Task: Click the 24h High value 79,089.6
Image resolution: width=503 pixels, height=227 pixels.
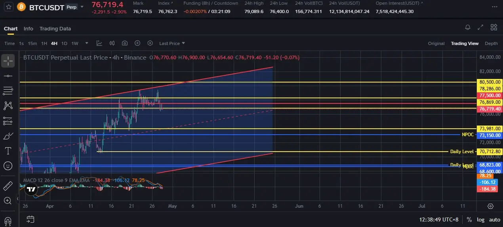Action: pyautogui.click(x=254, y=11)
